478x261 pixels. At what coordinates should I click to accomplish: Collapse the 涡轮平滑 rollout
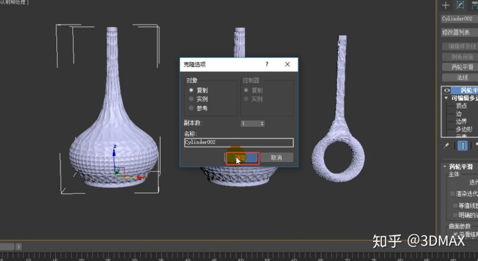[445, 167]
